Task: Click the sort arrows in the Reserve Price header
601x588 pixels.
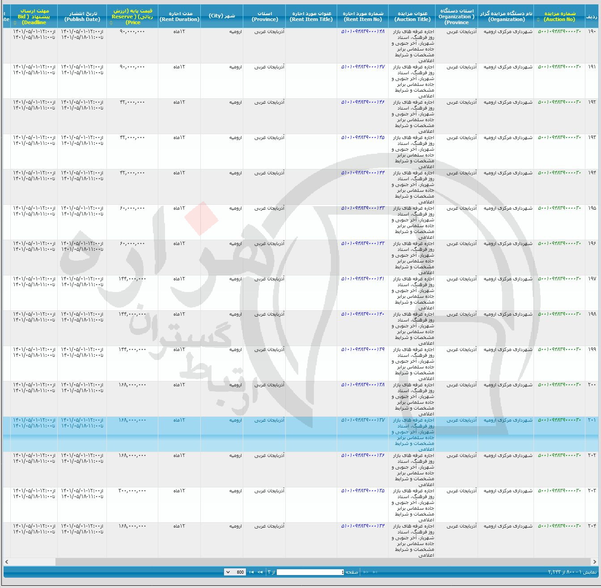Action: tap(111, 22)
